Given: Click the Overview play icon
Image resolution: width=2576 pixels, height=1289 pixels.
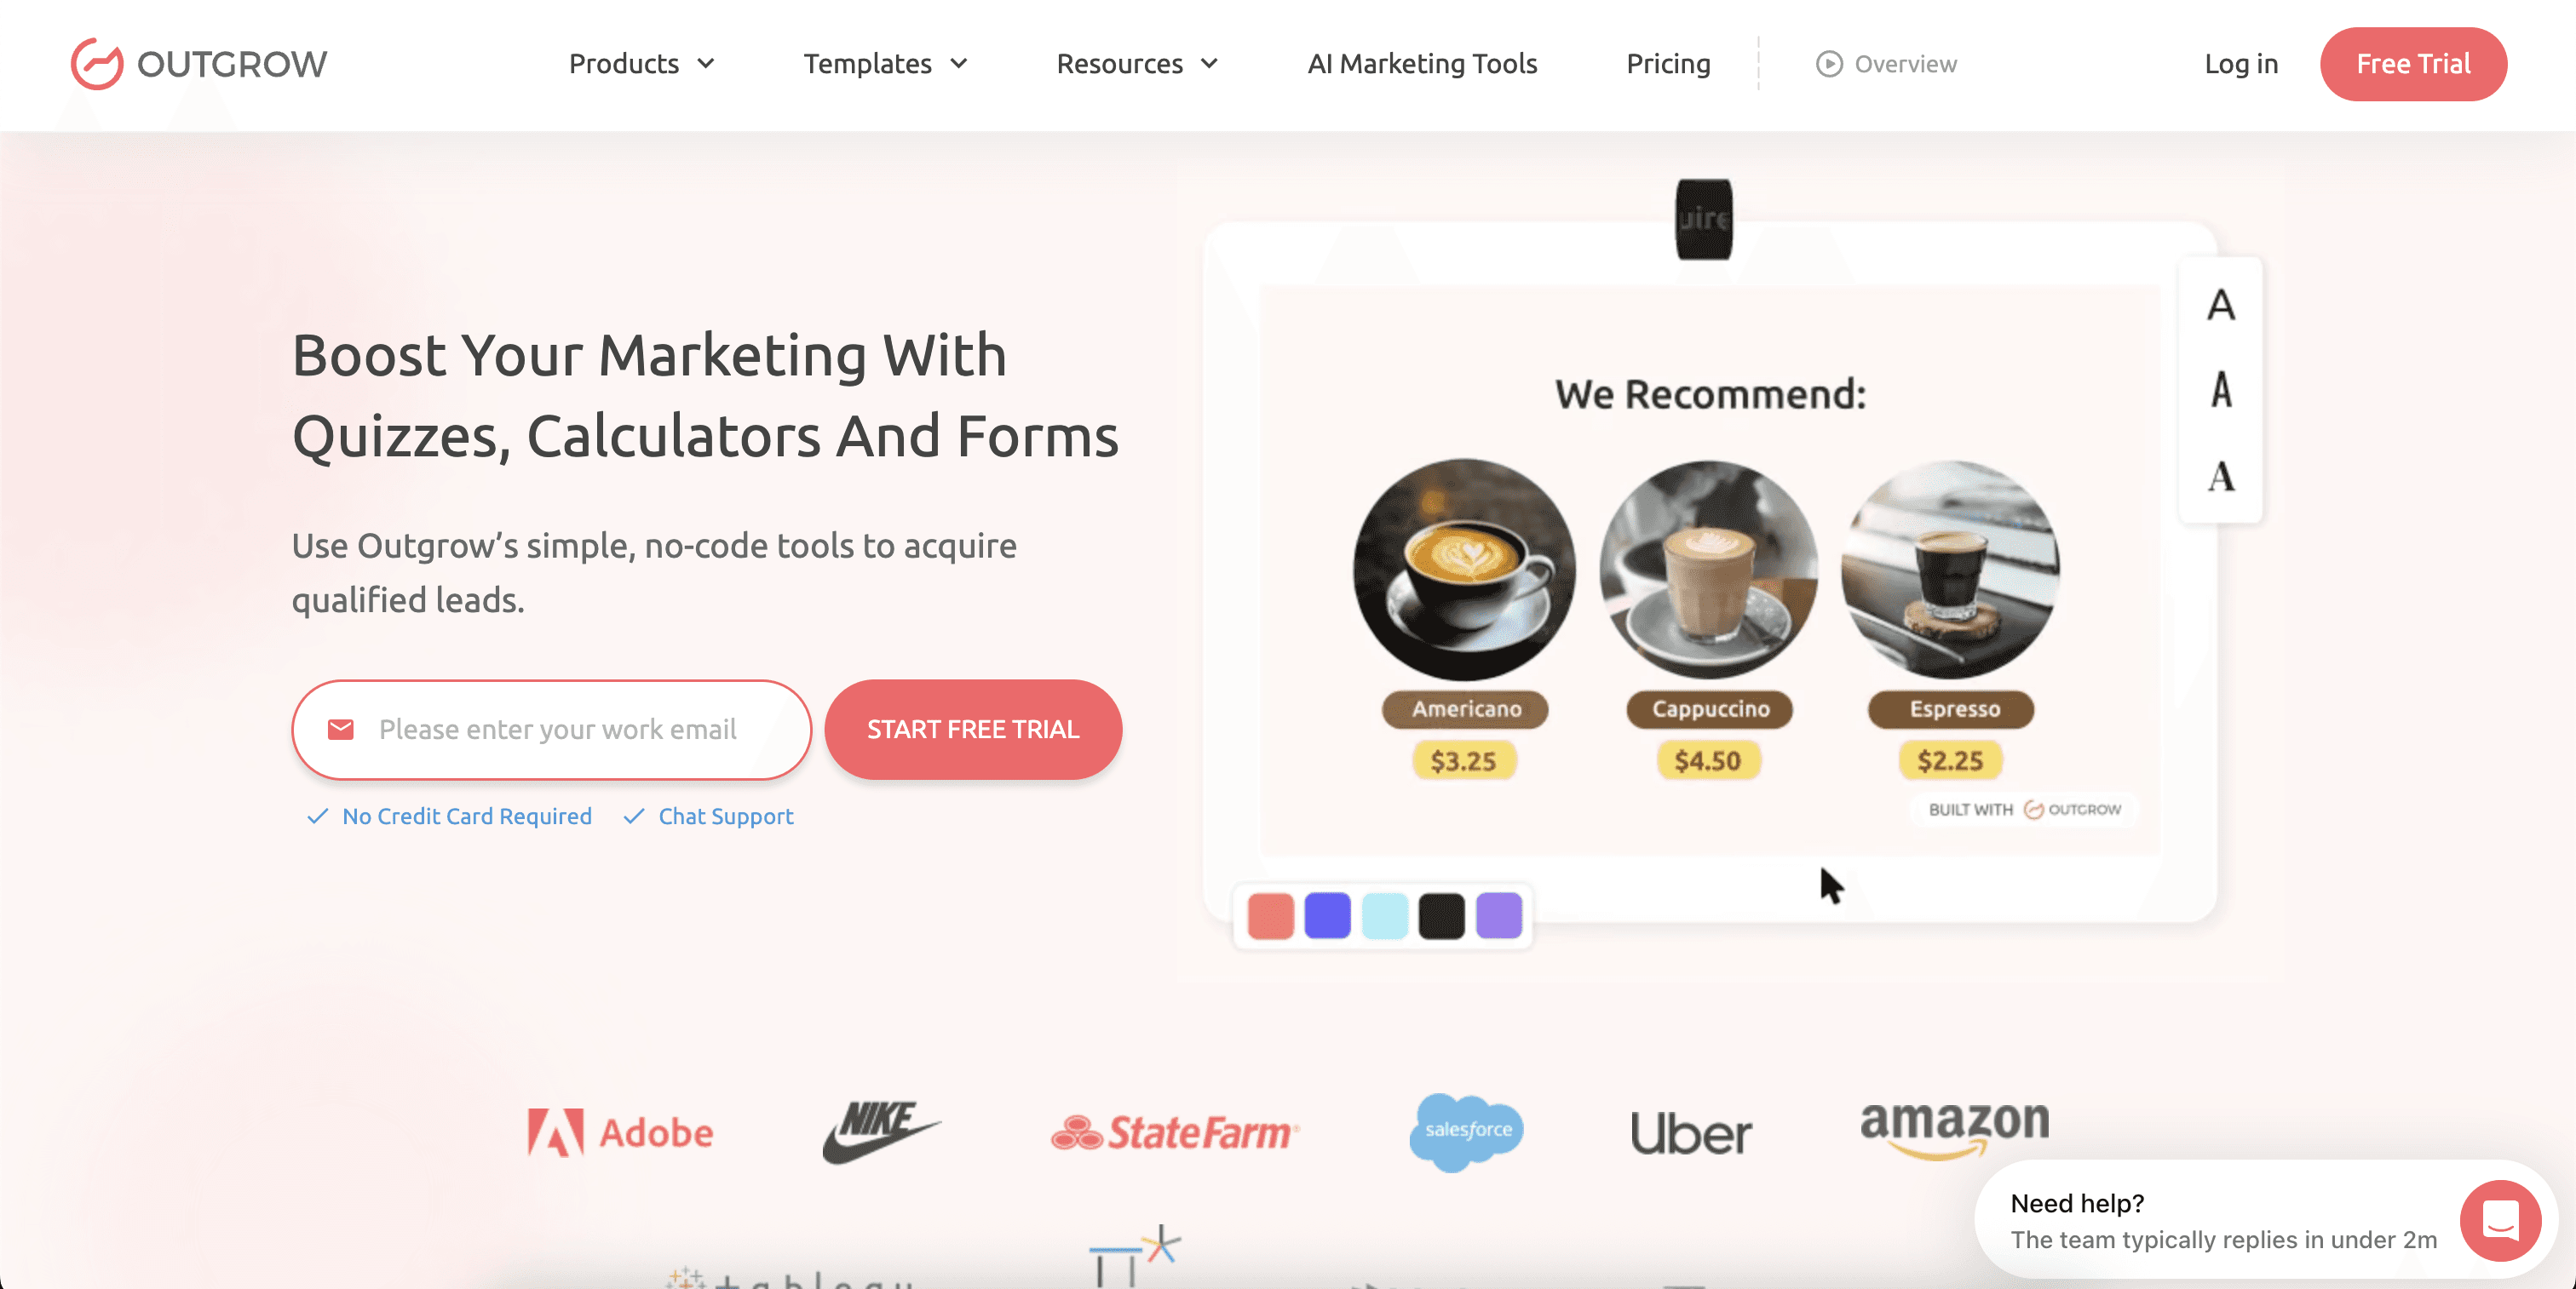Looking at the screenshot, I should click(x=1829, y=64).
